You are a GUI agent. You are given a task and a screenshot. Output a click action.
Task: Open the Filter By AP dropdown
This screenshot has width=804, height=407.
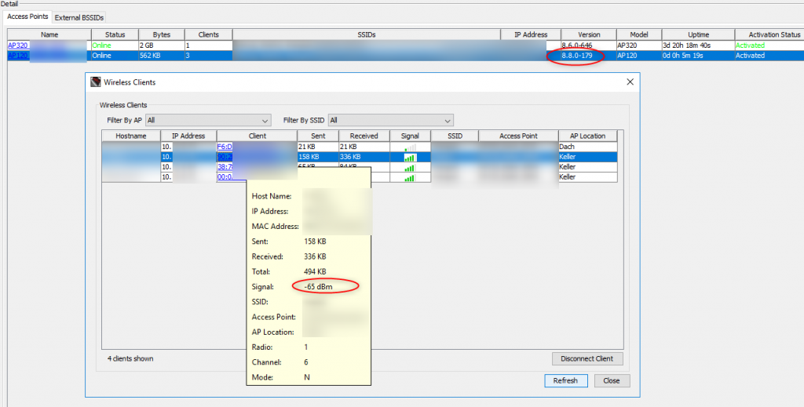[x=208, y=121]
